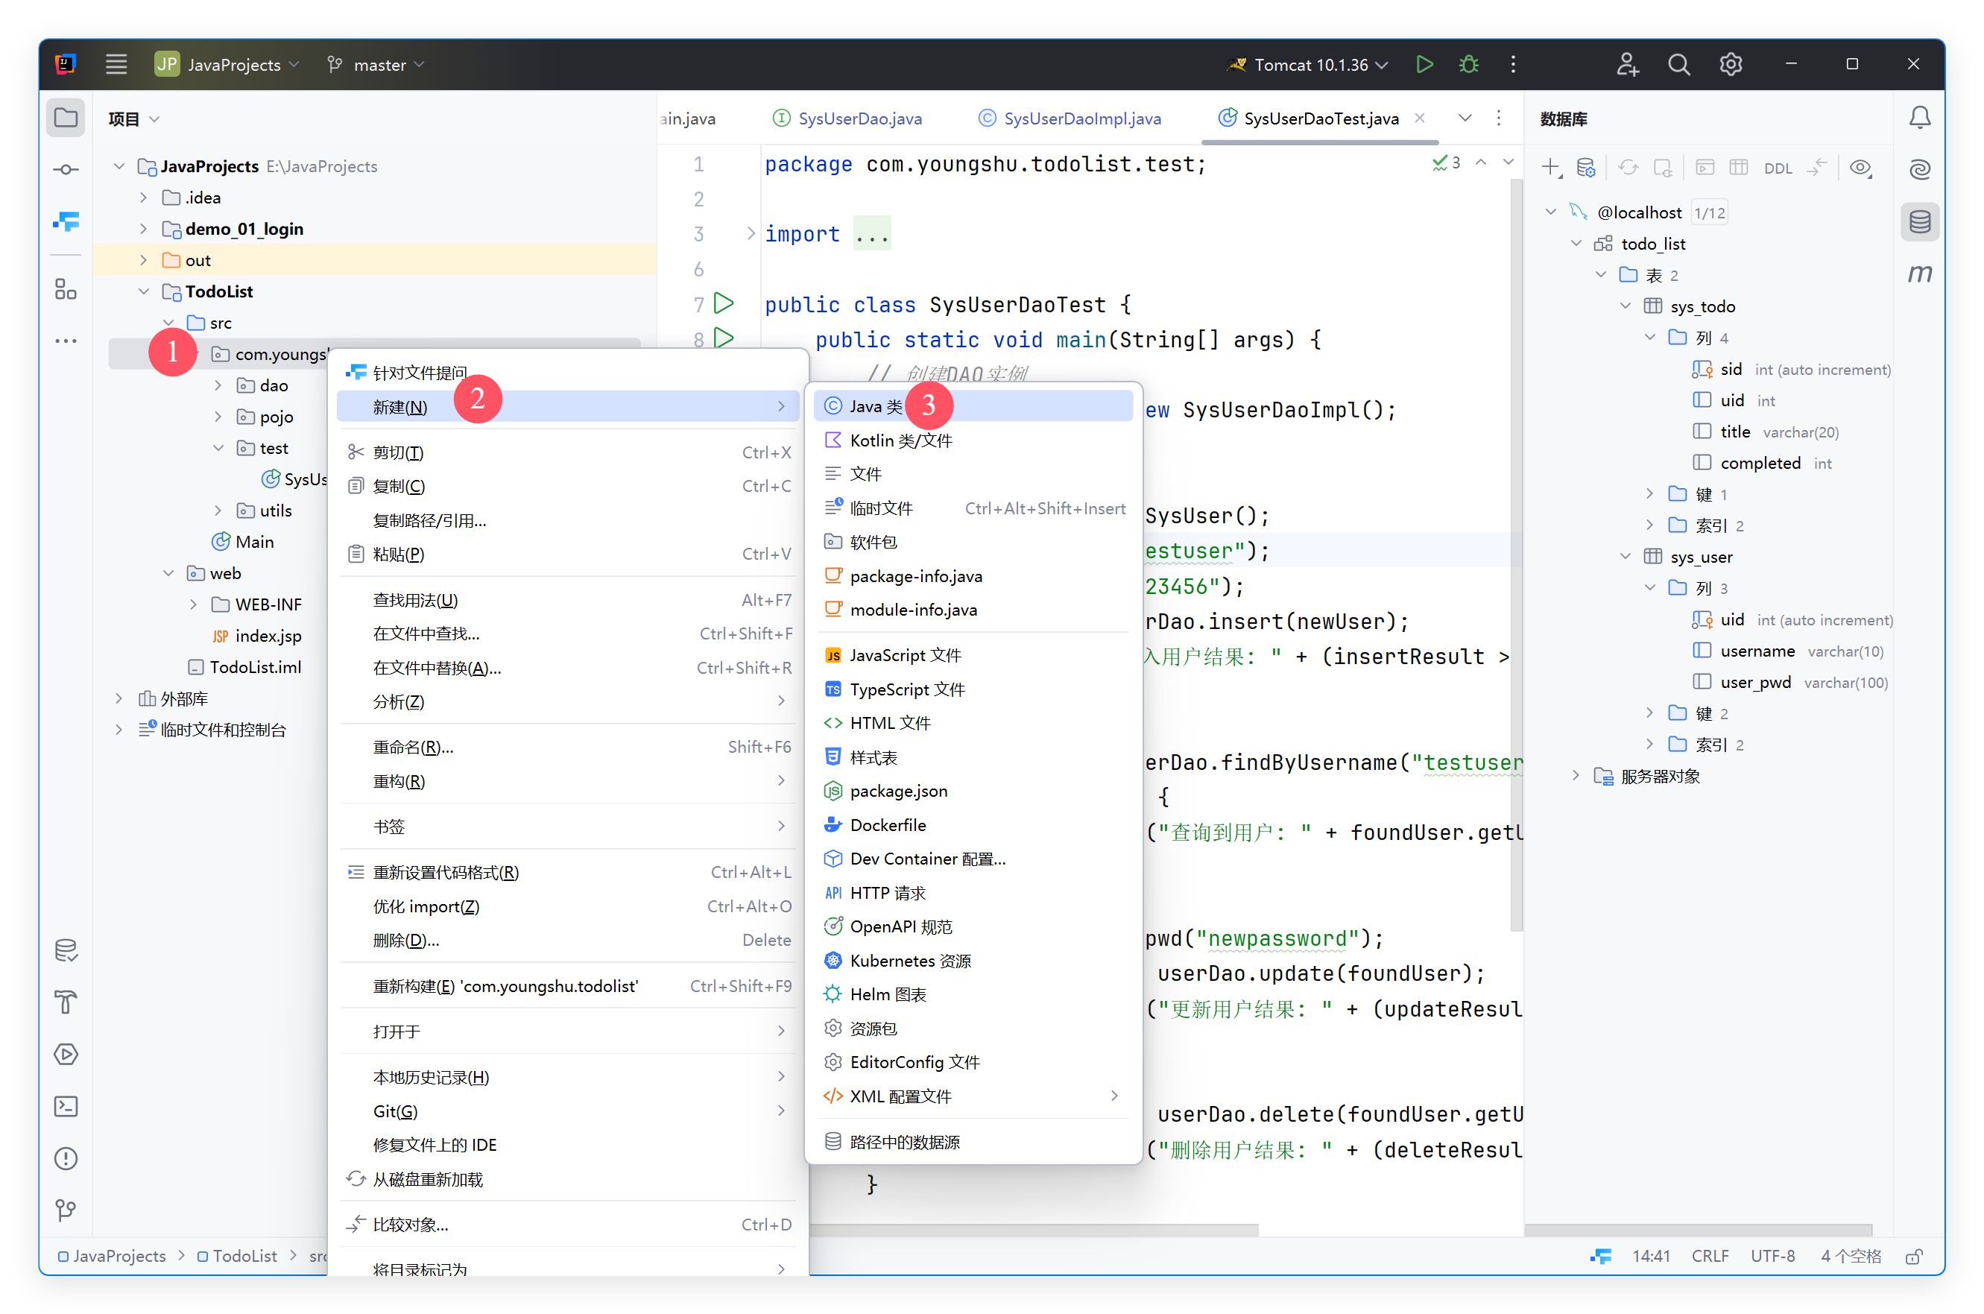Open the AI assistant spiral icon
The image size is (1984, 1314).
pyautogui.click(x=1919, y=169)
